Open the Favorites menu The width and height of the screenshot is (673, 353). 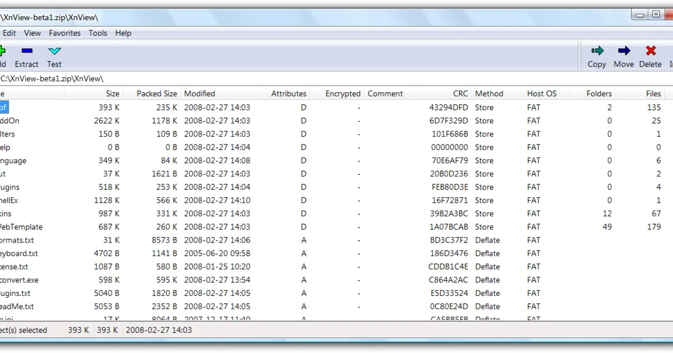(x=64, y=33)
